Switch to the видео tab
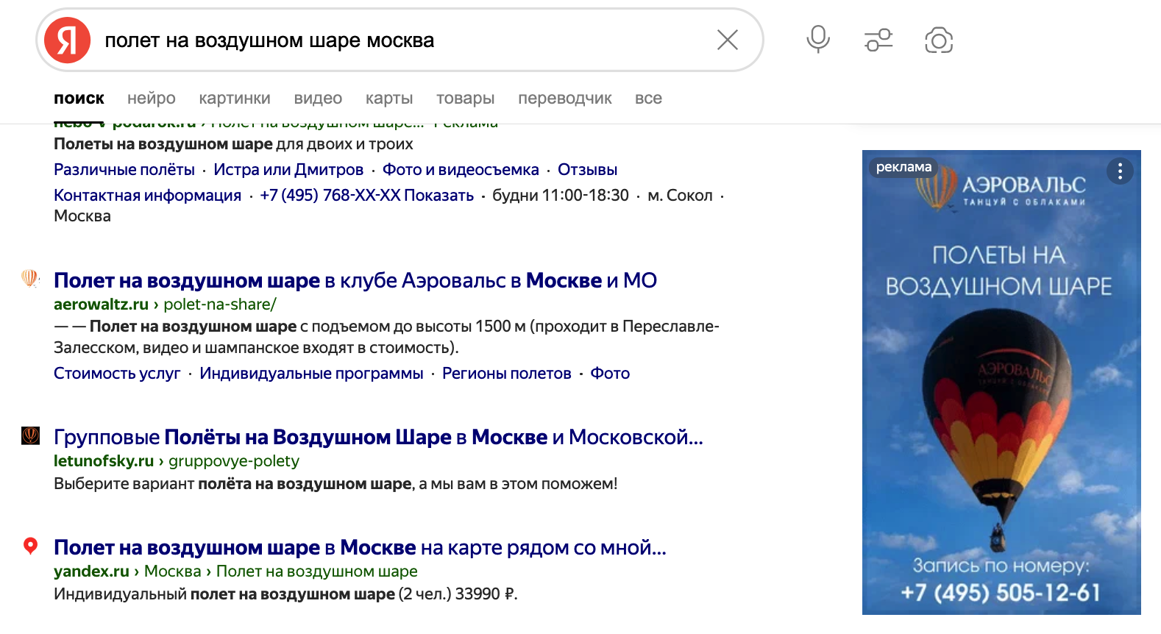 click(x=318, y=99)
